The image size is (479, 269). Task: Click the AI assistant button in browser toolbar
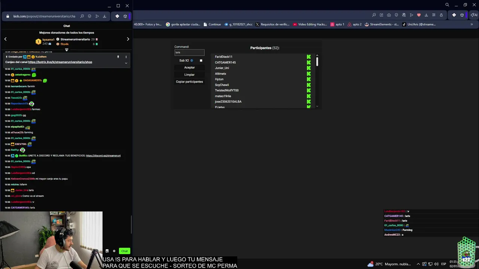coord(475,15)
